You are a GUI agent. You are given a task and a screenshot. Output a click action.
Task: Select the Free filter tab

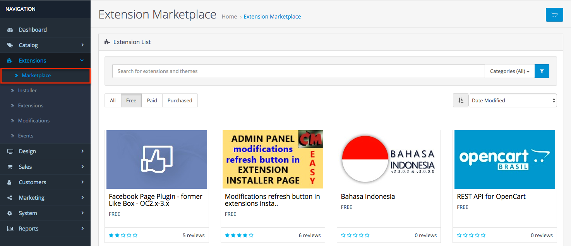131,100
